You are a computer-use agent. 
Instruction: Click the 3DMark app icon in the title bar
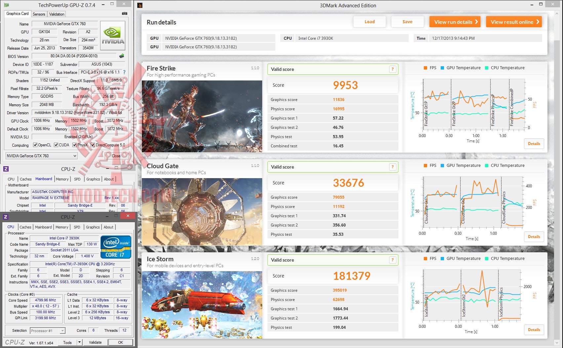click(x=140, y=5)
